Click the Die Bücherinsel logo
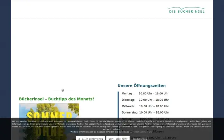 coord(186,10)
